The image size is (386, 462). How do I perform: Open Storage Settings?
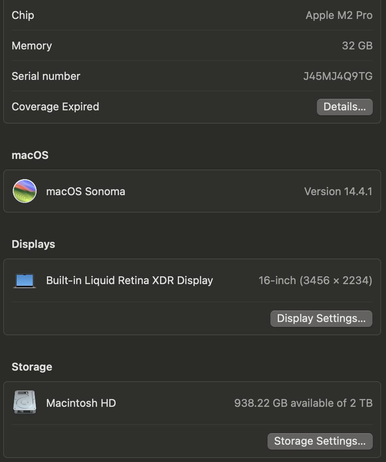click(320, 441)
